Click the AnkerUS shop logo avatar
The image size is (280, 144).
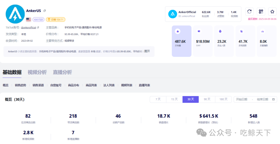[15, 14]
